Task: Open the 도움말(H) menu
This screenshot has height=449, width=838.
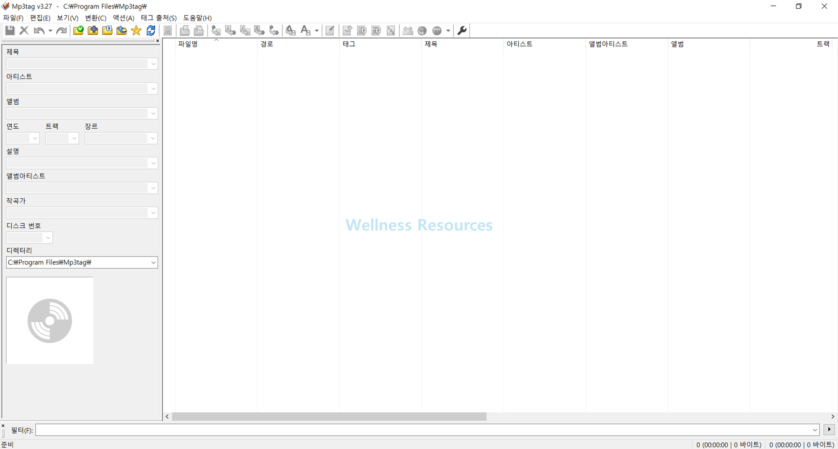Action: pos(197,18)
